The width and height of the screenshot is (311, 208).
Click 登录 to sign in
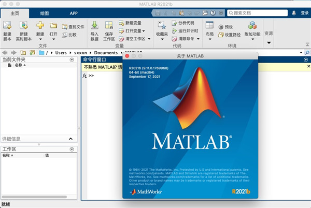[305, 13]
